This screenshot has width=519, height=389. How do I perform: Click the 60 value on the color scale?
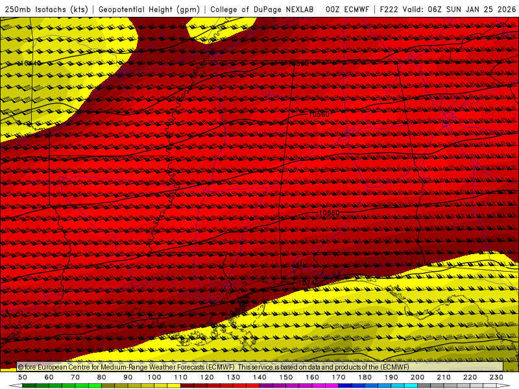[x=49, y=377]
